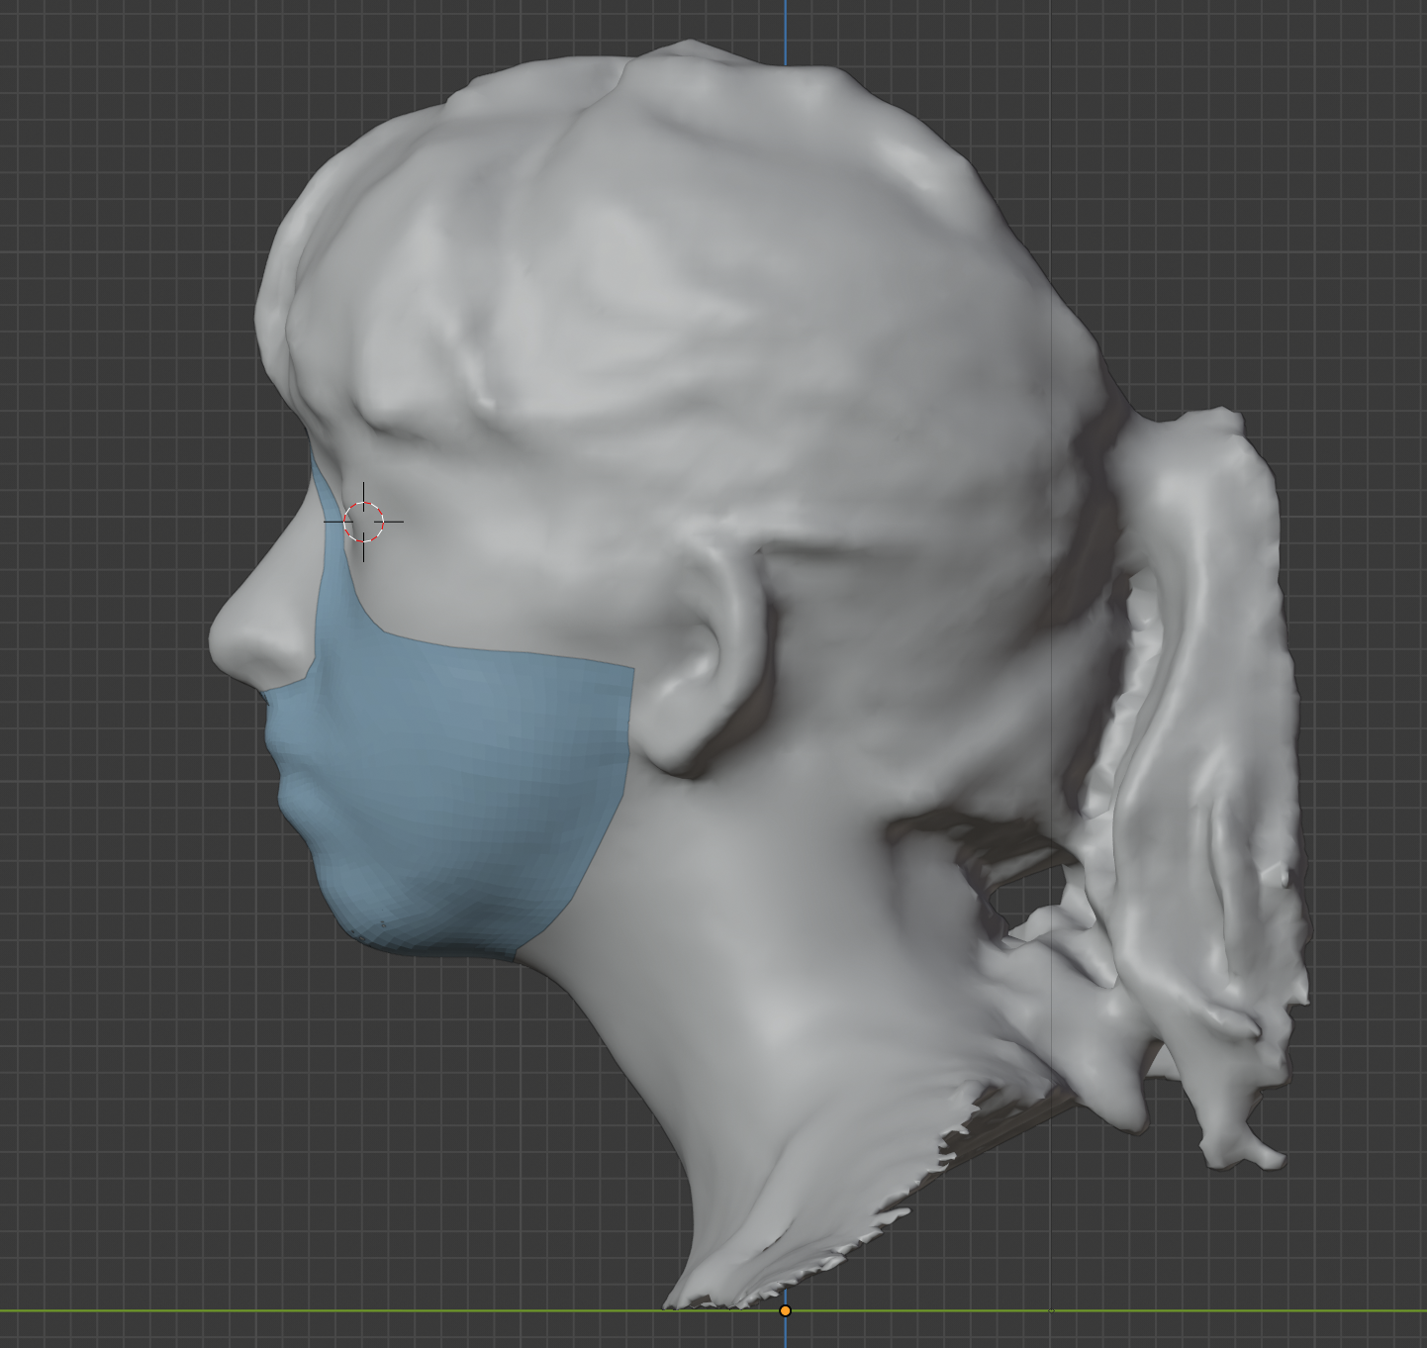Click the orange object origin dot

pos(785,1310)
